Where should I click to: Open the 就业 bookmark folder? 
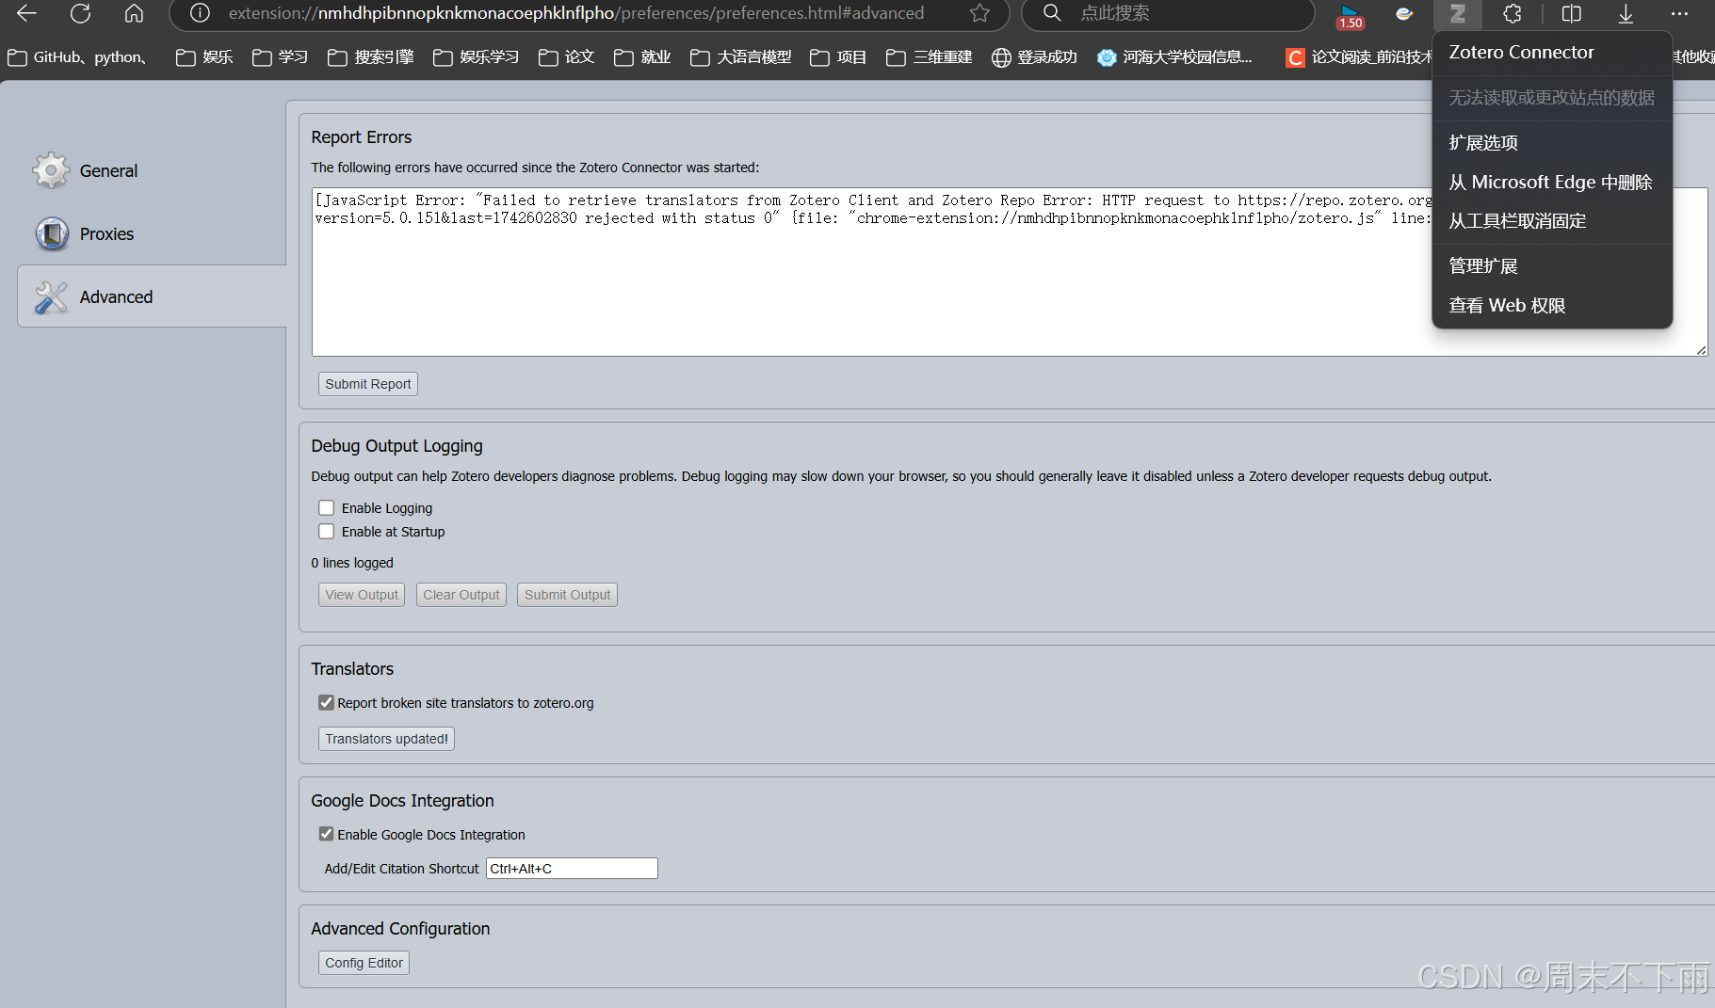point(642,57)
